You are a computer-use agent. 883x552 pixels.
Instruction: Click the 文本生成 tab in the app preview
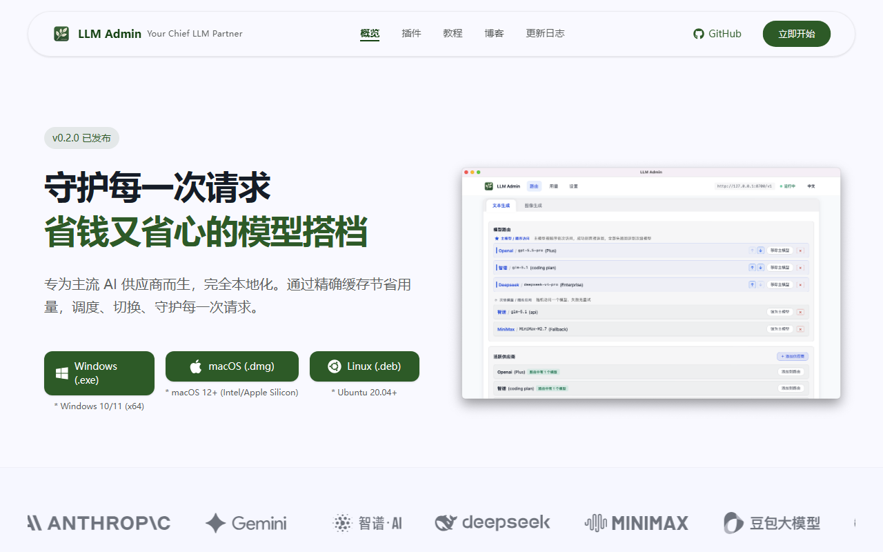click(502, 206)
